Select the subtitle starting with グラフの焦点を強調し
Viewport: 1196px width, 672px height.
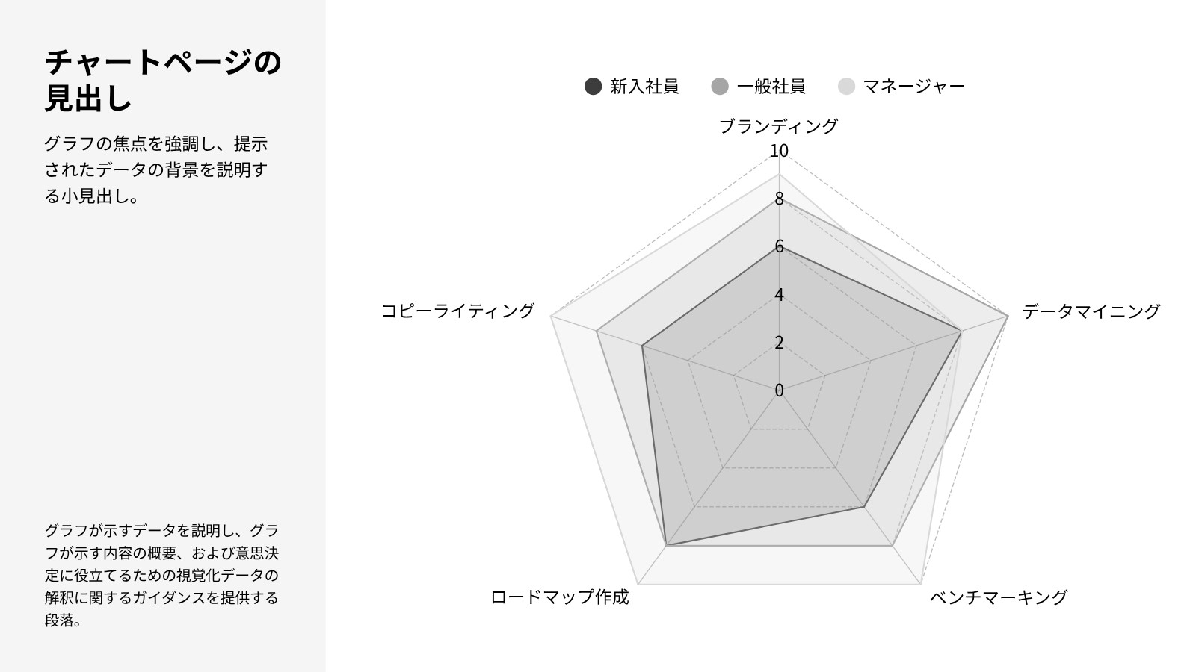[x=156, y=169]
